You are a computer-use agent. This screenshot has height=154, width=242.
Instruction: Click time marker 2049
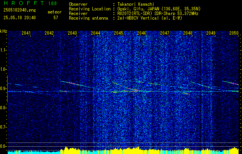(x=211, y=33)
